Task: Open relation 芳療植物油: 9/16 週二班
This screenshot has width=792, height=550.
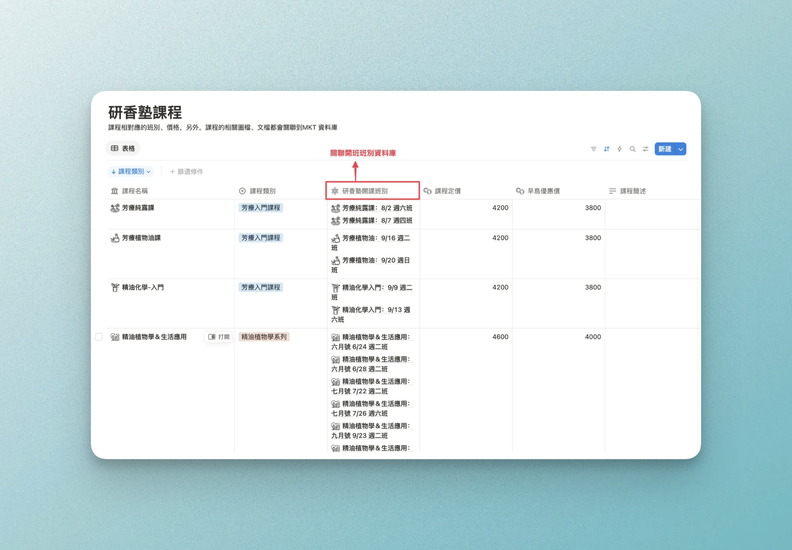Action: point(371,243)
